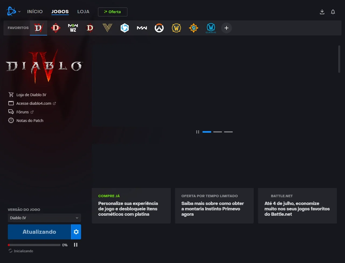345x263 pixels.
Task: Open Notas do Patch link
Action: 30,121
